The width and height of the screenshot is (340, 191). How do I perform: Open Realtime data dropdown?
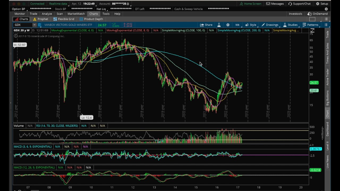tap(58, 4)
